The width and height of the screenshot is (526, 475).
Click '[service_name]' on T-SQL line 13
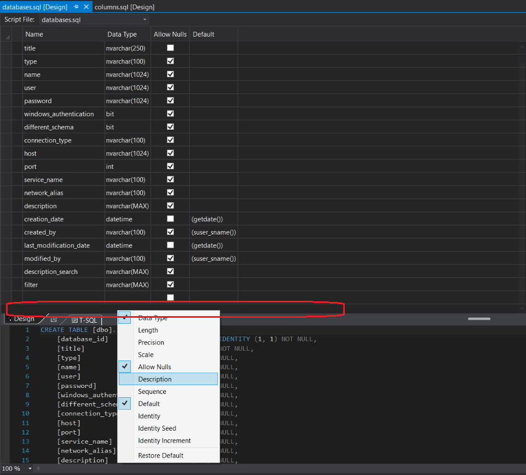click(x=84, y=442)
